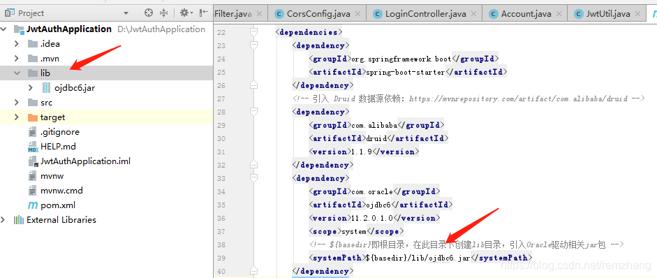The image size is (657, 278).
Task: Select the .idea folder icon
Action: 33,43
